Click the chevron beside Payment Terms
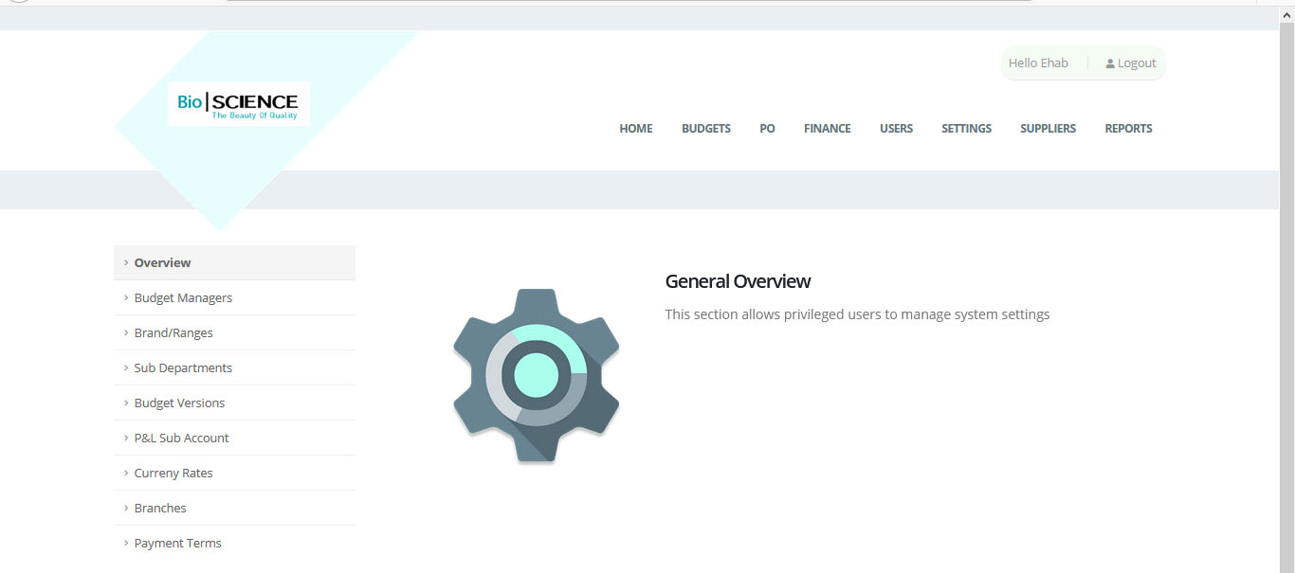 [x=126, y=543]
